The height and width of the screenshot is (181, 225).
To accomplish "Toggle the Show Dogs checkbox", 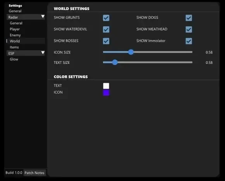I will (189, 18).
